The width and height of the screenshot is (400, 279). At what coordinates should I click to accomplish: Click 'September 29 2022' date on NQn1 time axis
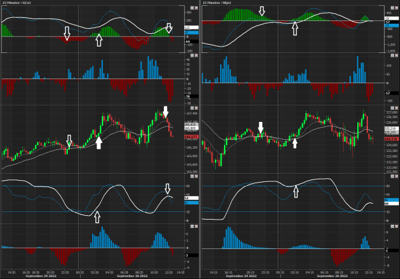coord(241,276)
